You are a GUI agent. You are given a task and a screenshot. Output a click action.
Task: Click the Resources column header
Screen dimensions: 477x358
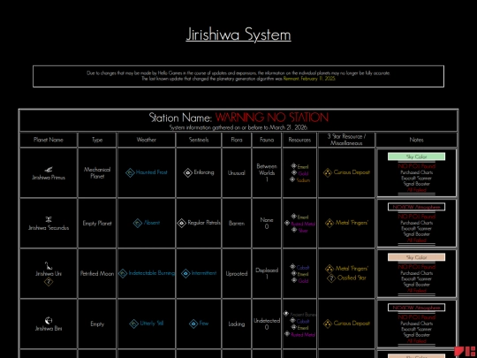click(299, 140)
